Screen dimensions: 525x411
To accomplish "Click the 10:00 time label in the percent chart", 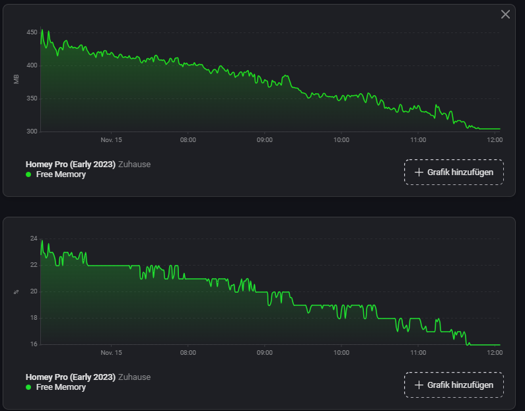I will coord(341,353).
